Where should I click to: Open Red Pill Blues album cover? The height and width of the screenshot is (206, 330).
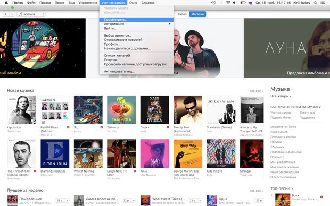click(x=55, y=110)
